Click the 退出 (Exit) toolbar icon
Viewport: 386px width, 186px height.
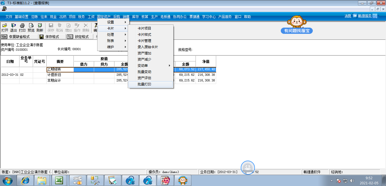coord(14,28)
